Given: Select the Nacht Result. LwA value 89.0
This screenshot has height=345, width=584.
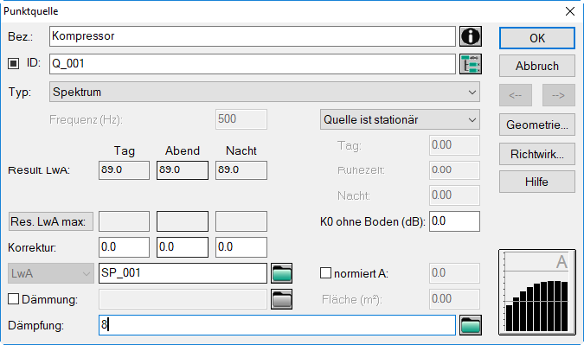Looking at the screenshot, I should (x=241, y=170).
